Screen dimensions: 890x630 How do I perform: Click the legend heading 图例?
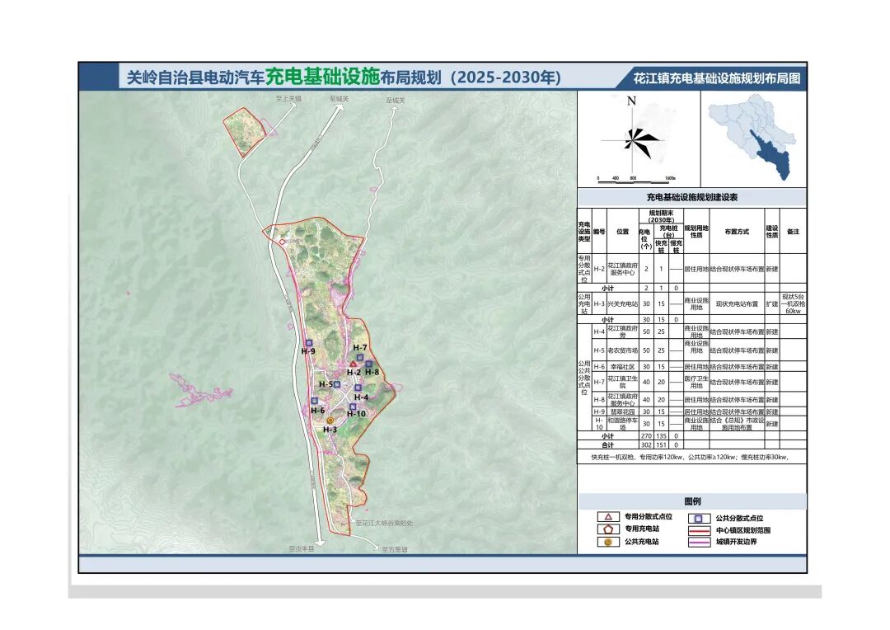tap(692, 501)
